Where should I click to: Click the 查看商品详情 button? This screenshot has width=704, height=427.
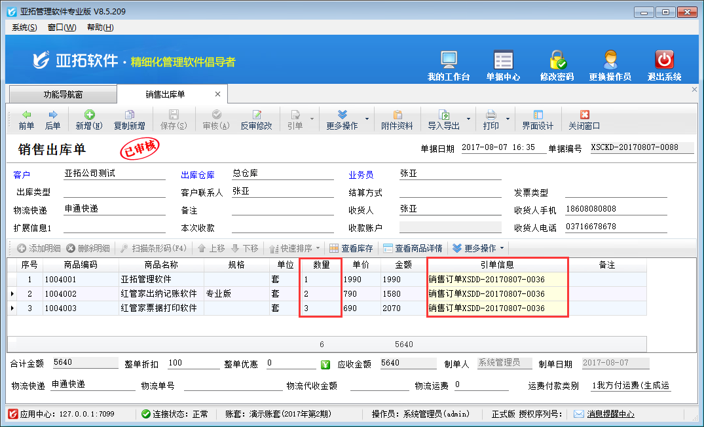point(413,249)
